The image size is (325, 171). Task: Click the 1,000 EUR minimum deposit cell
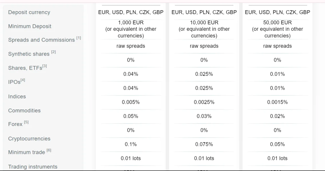[x=131, y=29]
